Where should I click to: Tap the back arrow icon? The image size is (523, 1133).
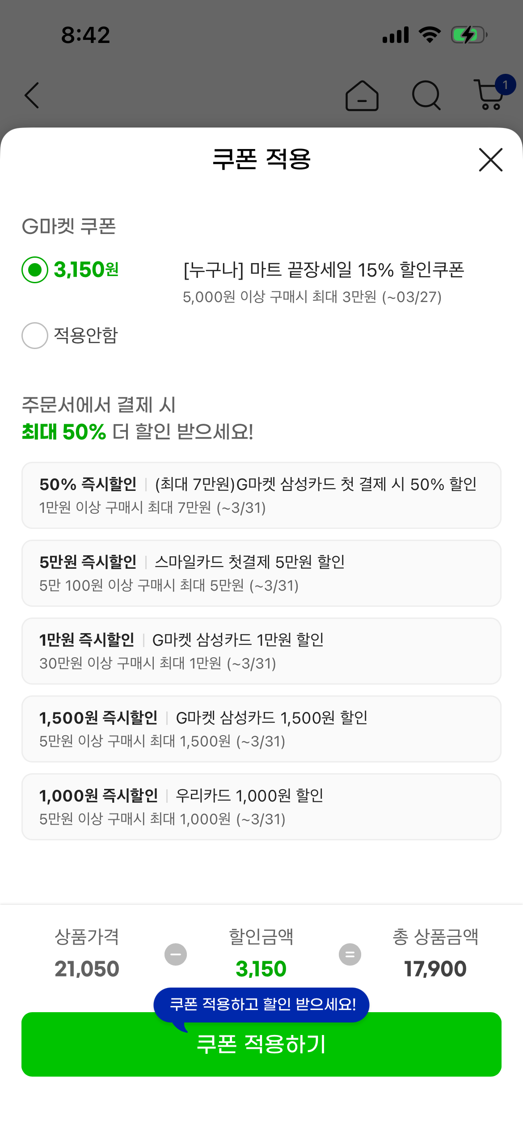[32, 95]
